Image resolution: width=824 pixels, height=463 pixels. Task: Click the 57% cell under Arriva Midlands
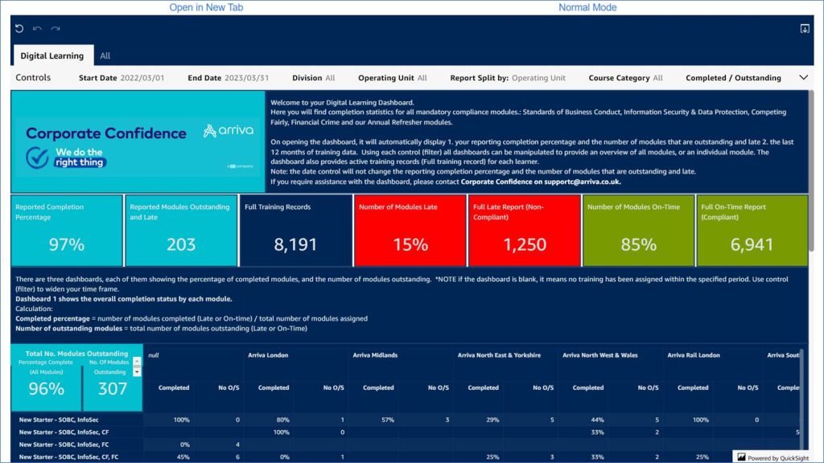coord(388,420)
